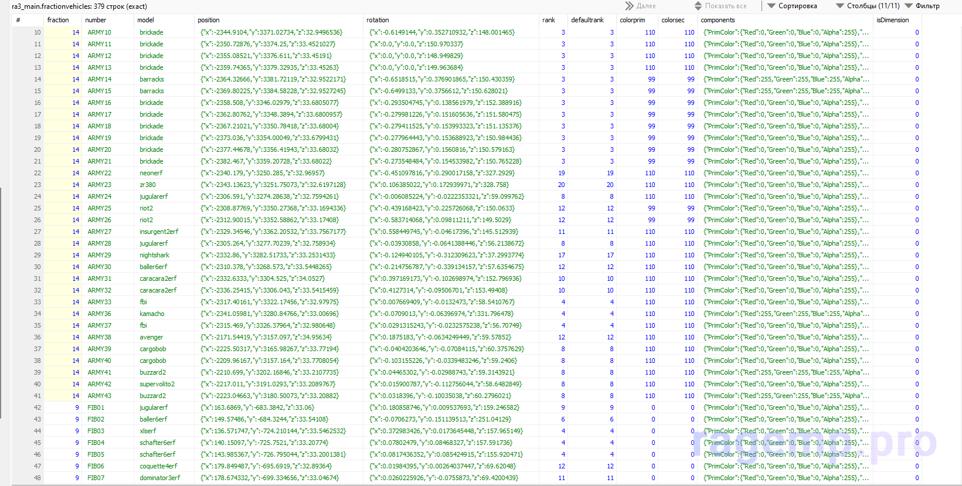Select the ARMY22 number cell

coord(99,173)
